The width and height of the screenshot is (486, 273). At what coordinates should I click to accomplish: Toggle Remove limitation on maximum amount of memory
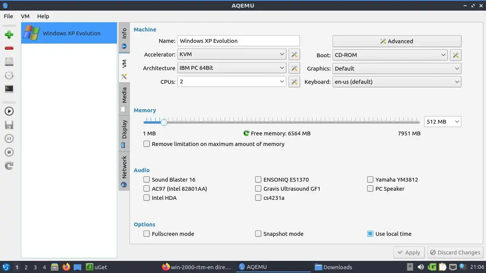pos(214,144)
